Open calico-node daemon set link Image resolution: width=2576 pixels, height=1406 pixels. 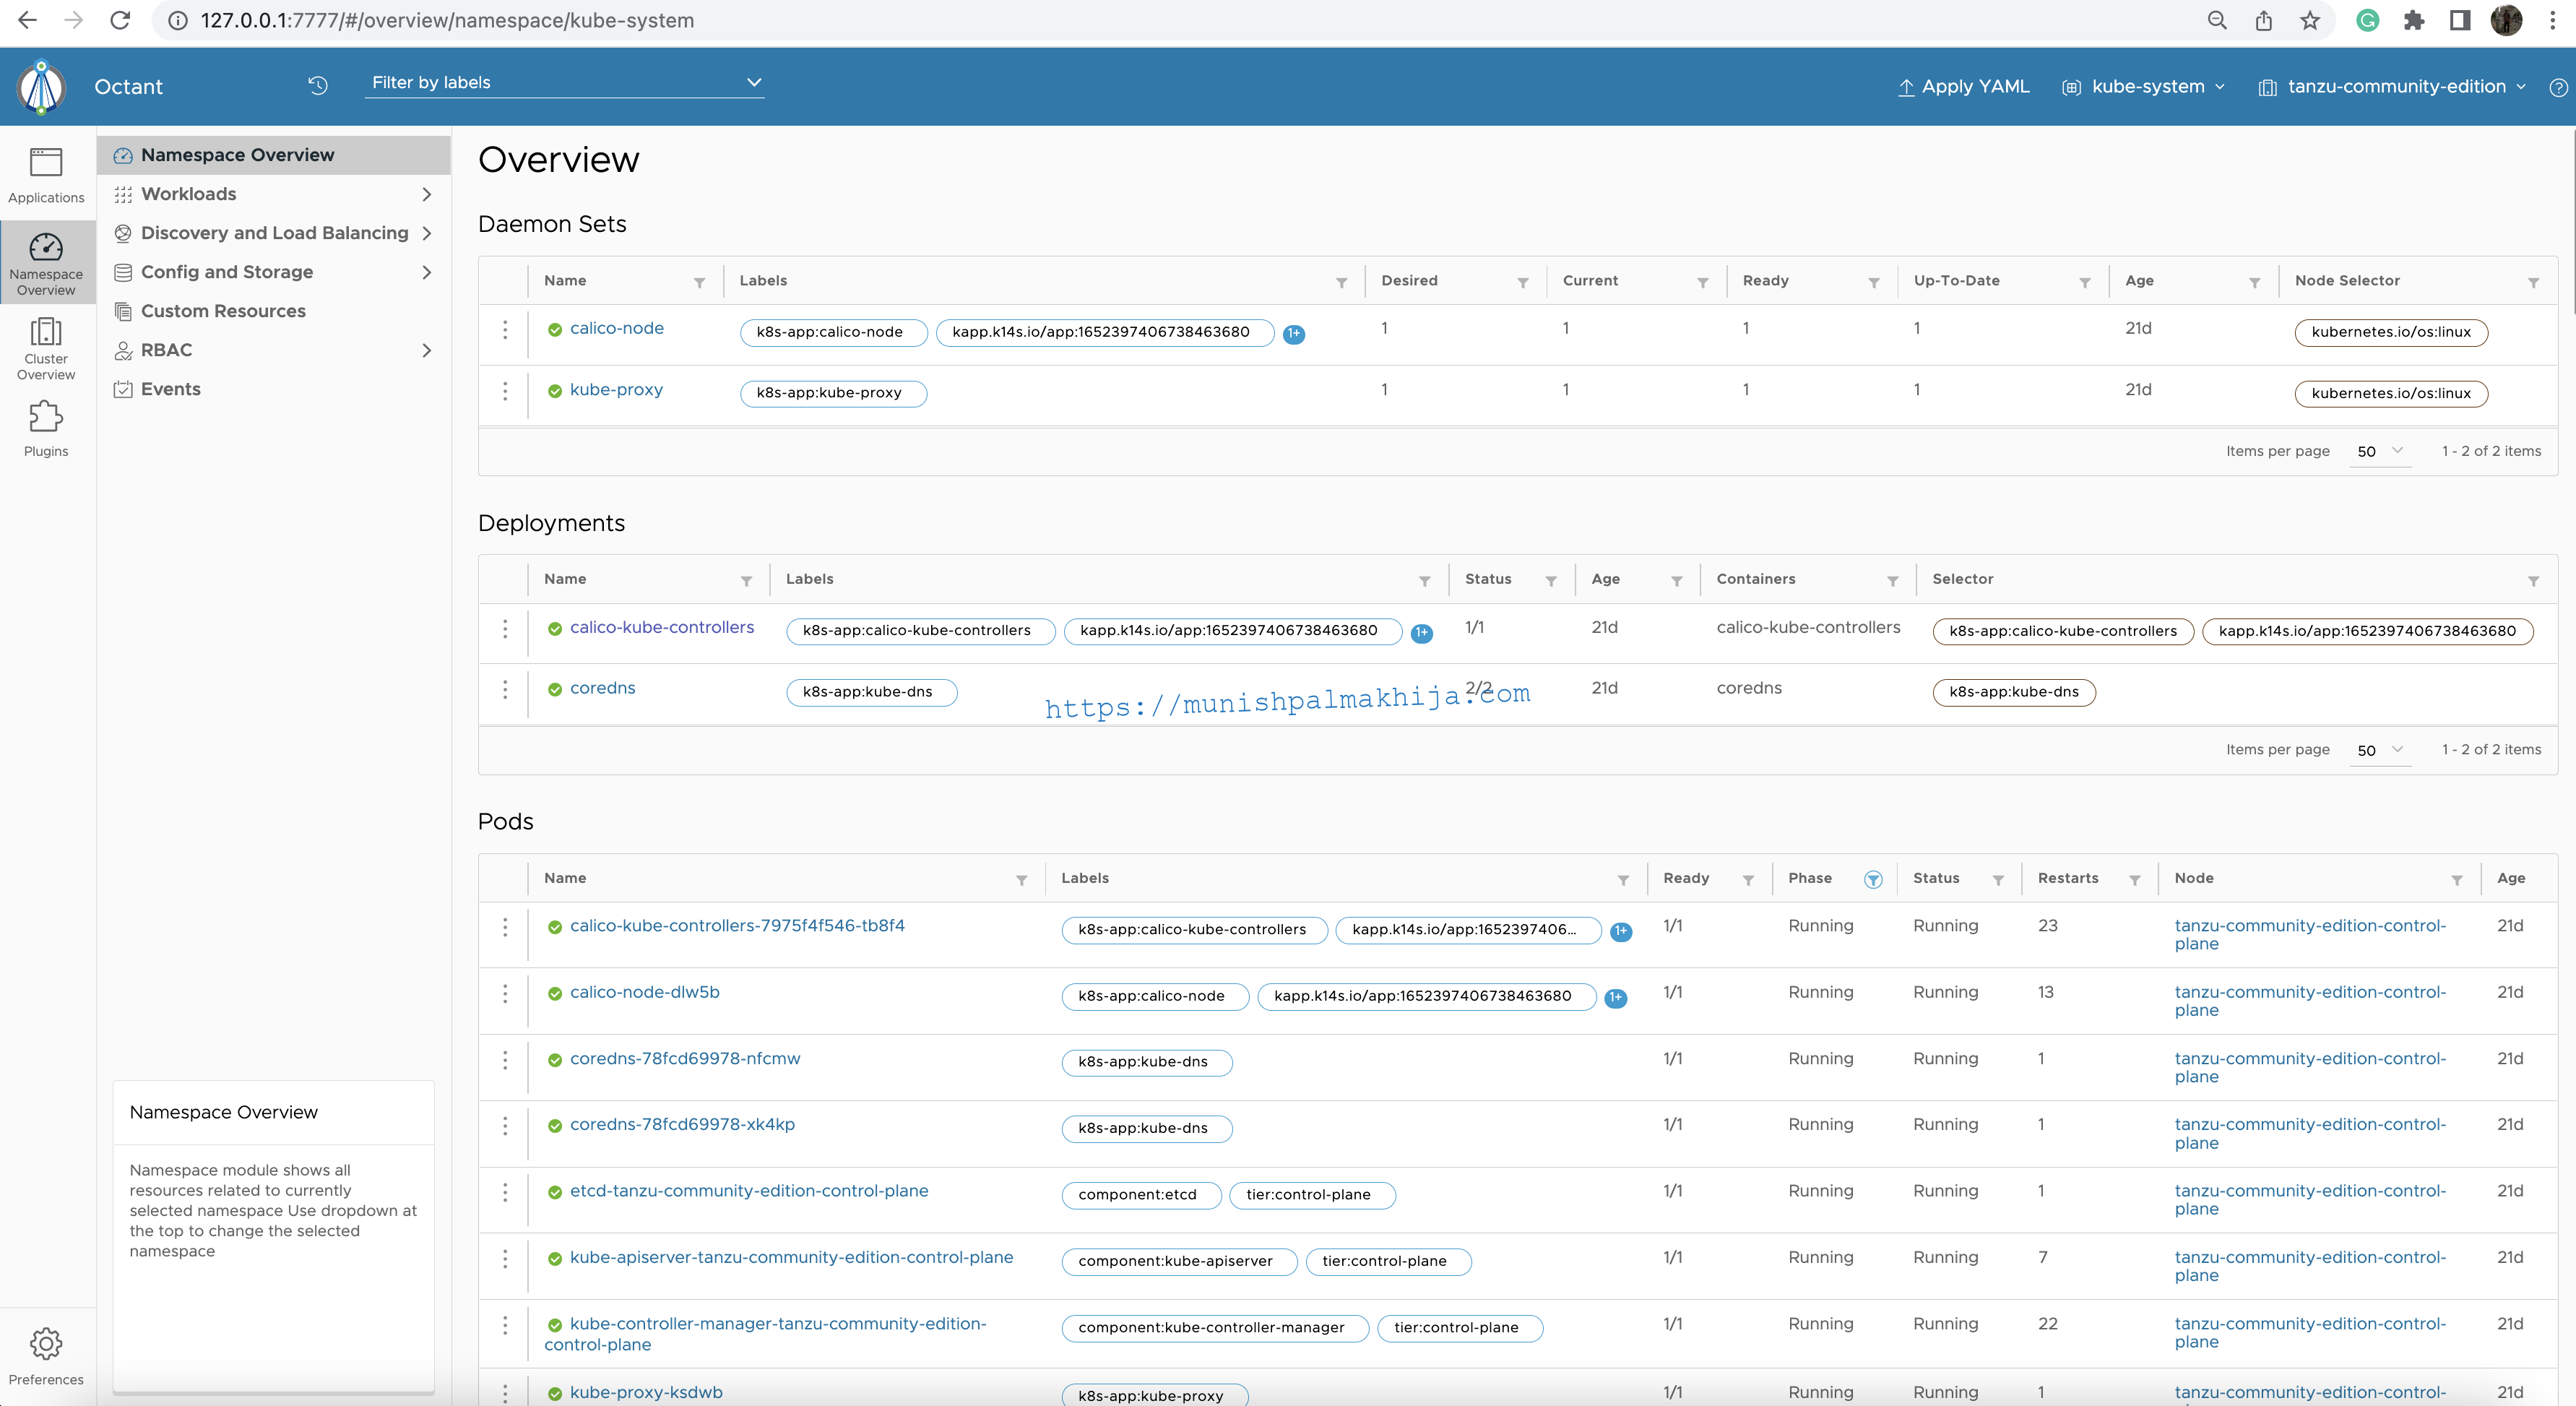click(616, 328)
